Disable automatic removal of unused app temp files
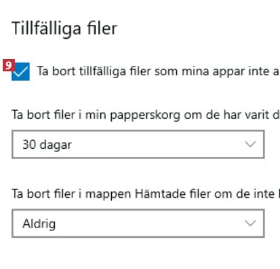This screenshot has height=269, width=280. click(x=20, y=71)
